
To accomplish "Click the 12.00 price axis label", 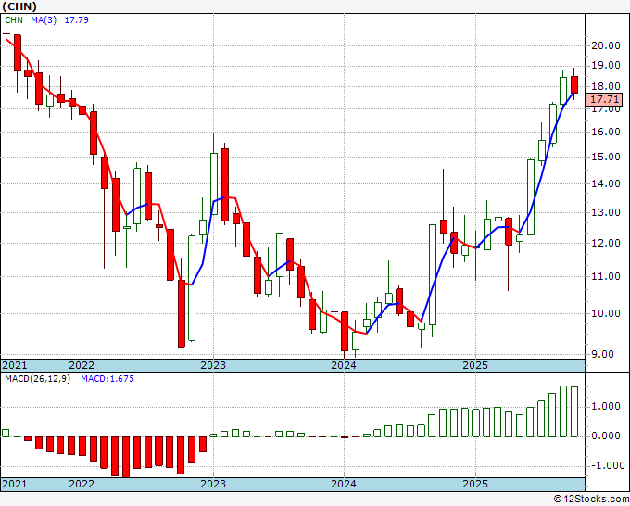I will [x=606, y=243].
